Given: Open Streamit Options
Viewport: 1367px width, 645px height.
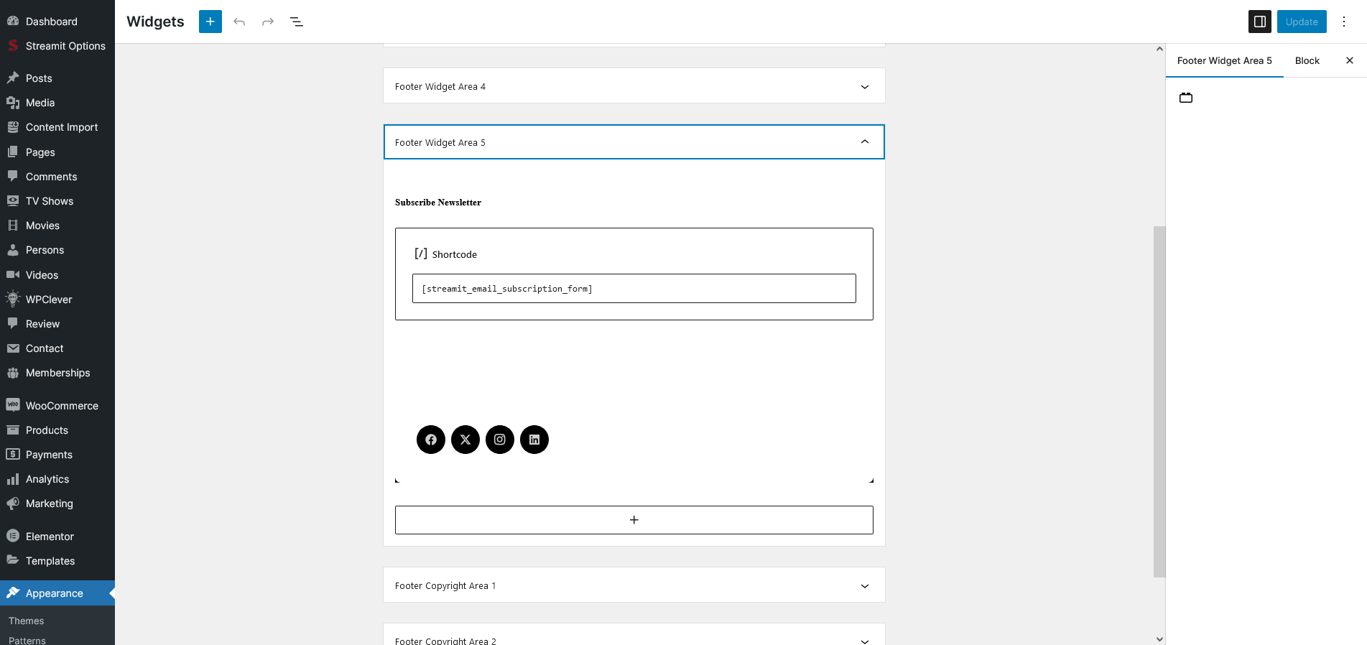Looking at the screenshot, I should click(x=57, y=46).
